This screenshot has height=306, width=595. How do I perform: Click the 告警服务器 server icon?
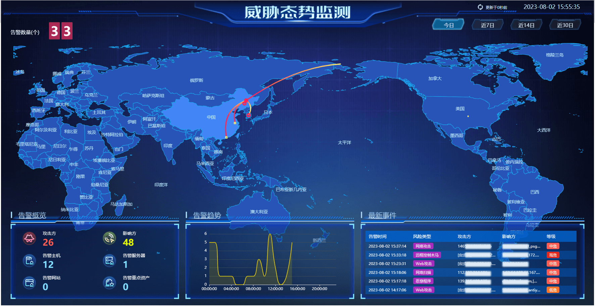109,260
